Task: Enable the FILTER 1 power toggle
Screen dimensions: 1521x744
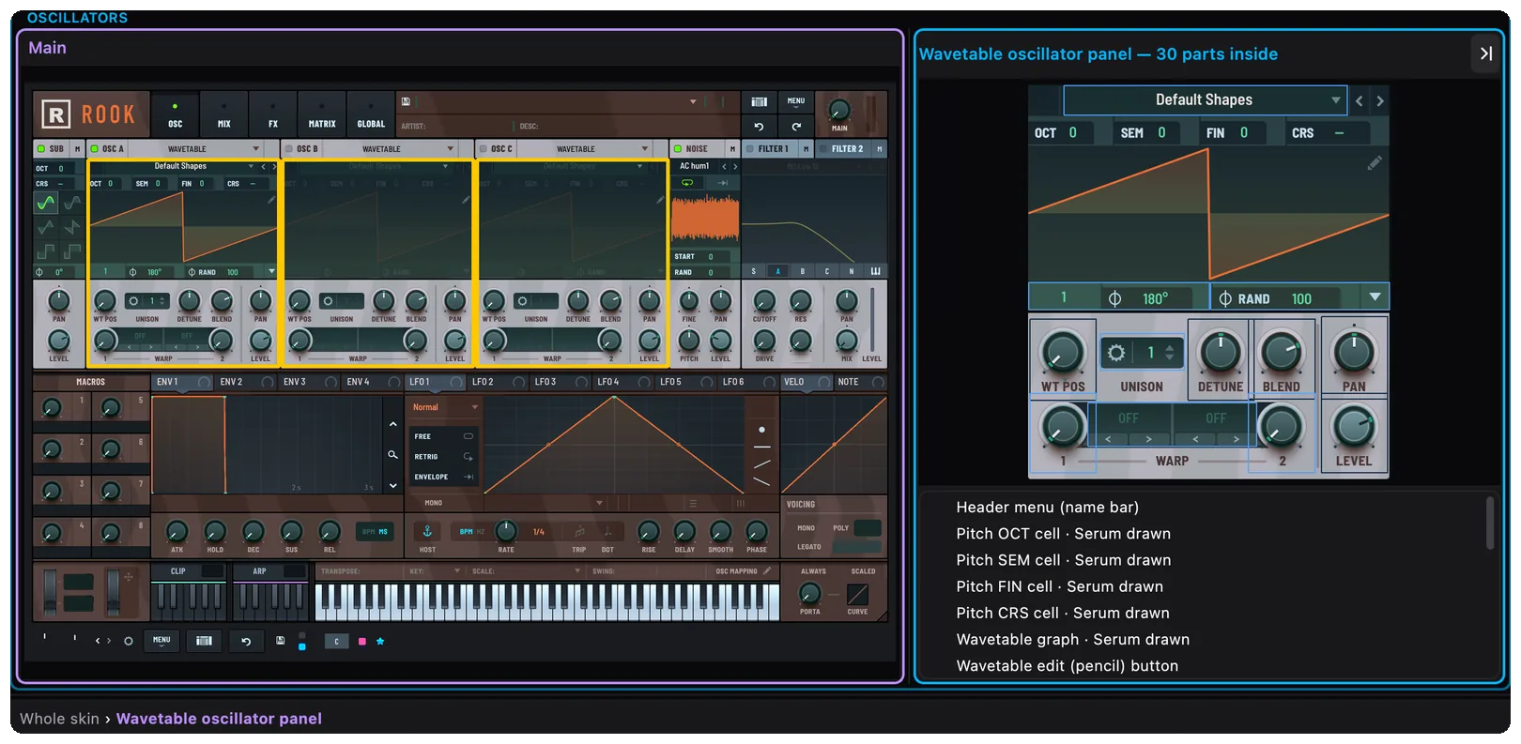Action: (x=749, y=148)
